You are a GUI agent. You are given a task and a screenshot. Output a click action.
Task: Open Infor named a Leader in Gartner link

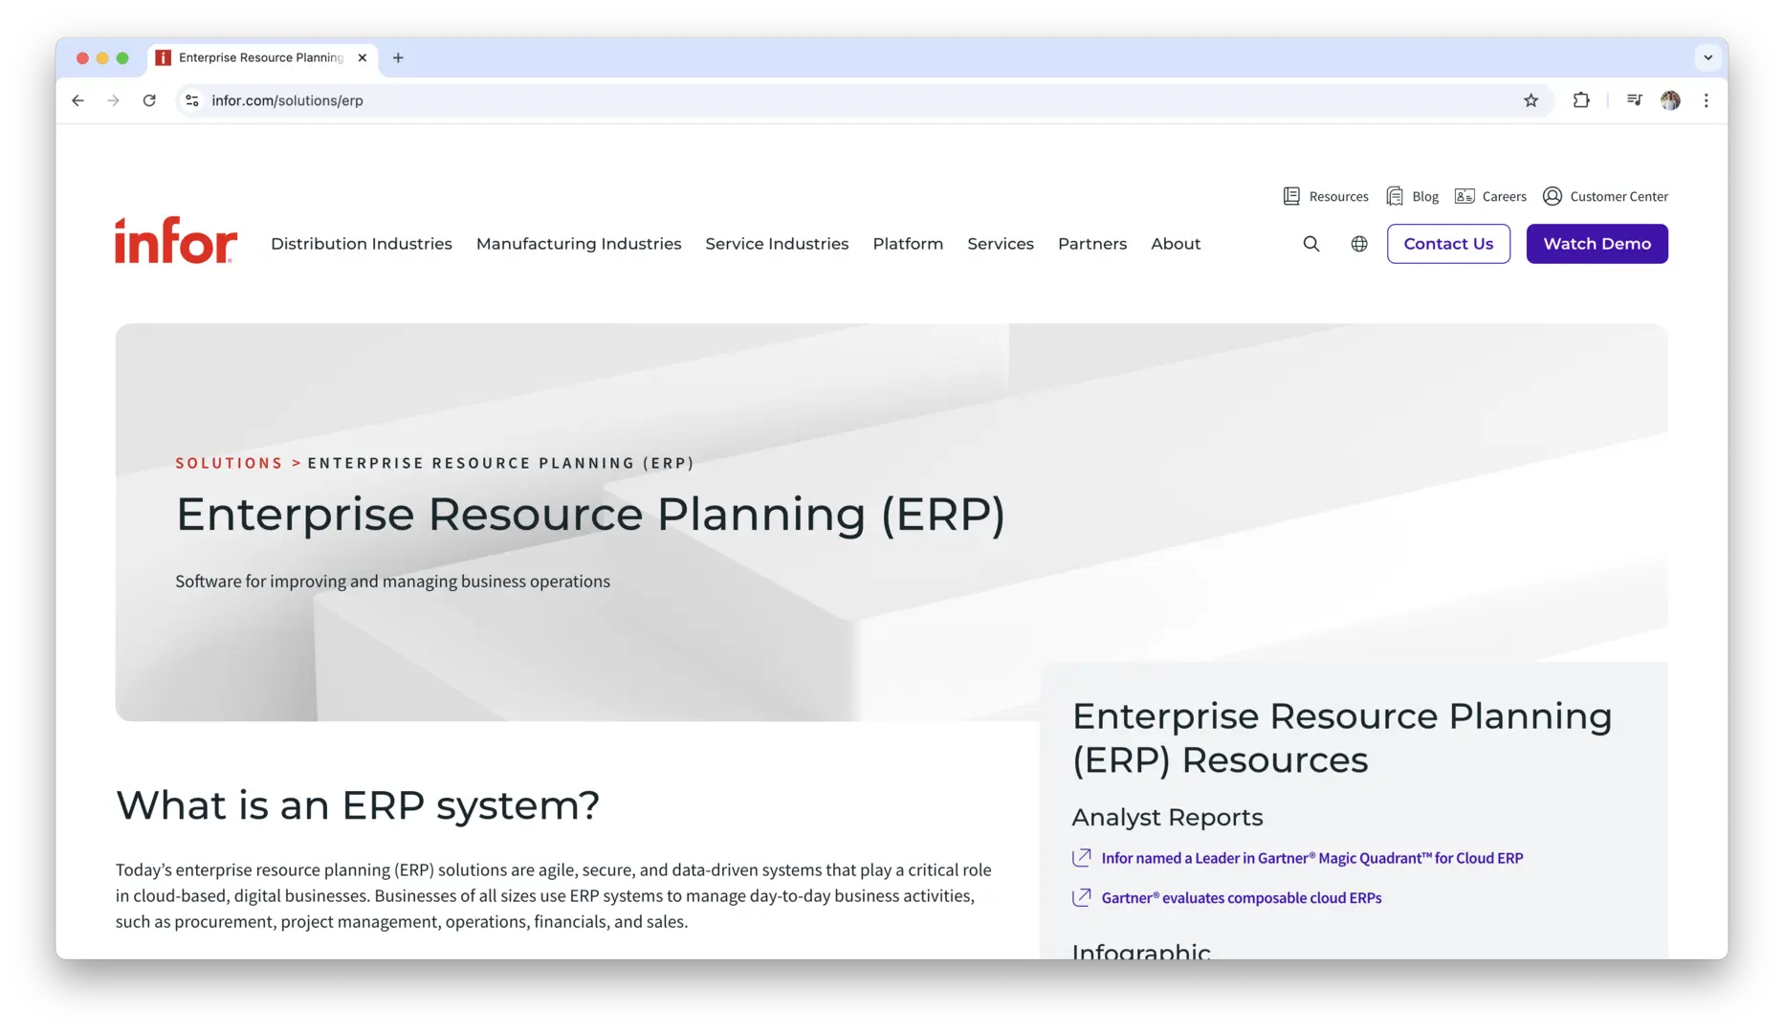(1312, 858)
